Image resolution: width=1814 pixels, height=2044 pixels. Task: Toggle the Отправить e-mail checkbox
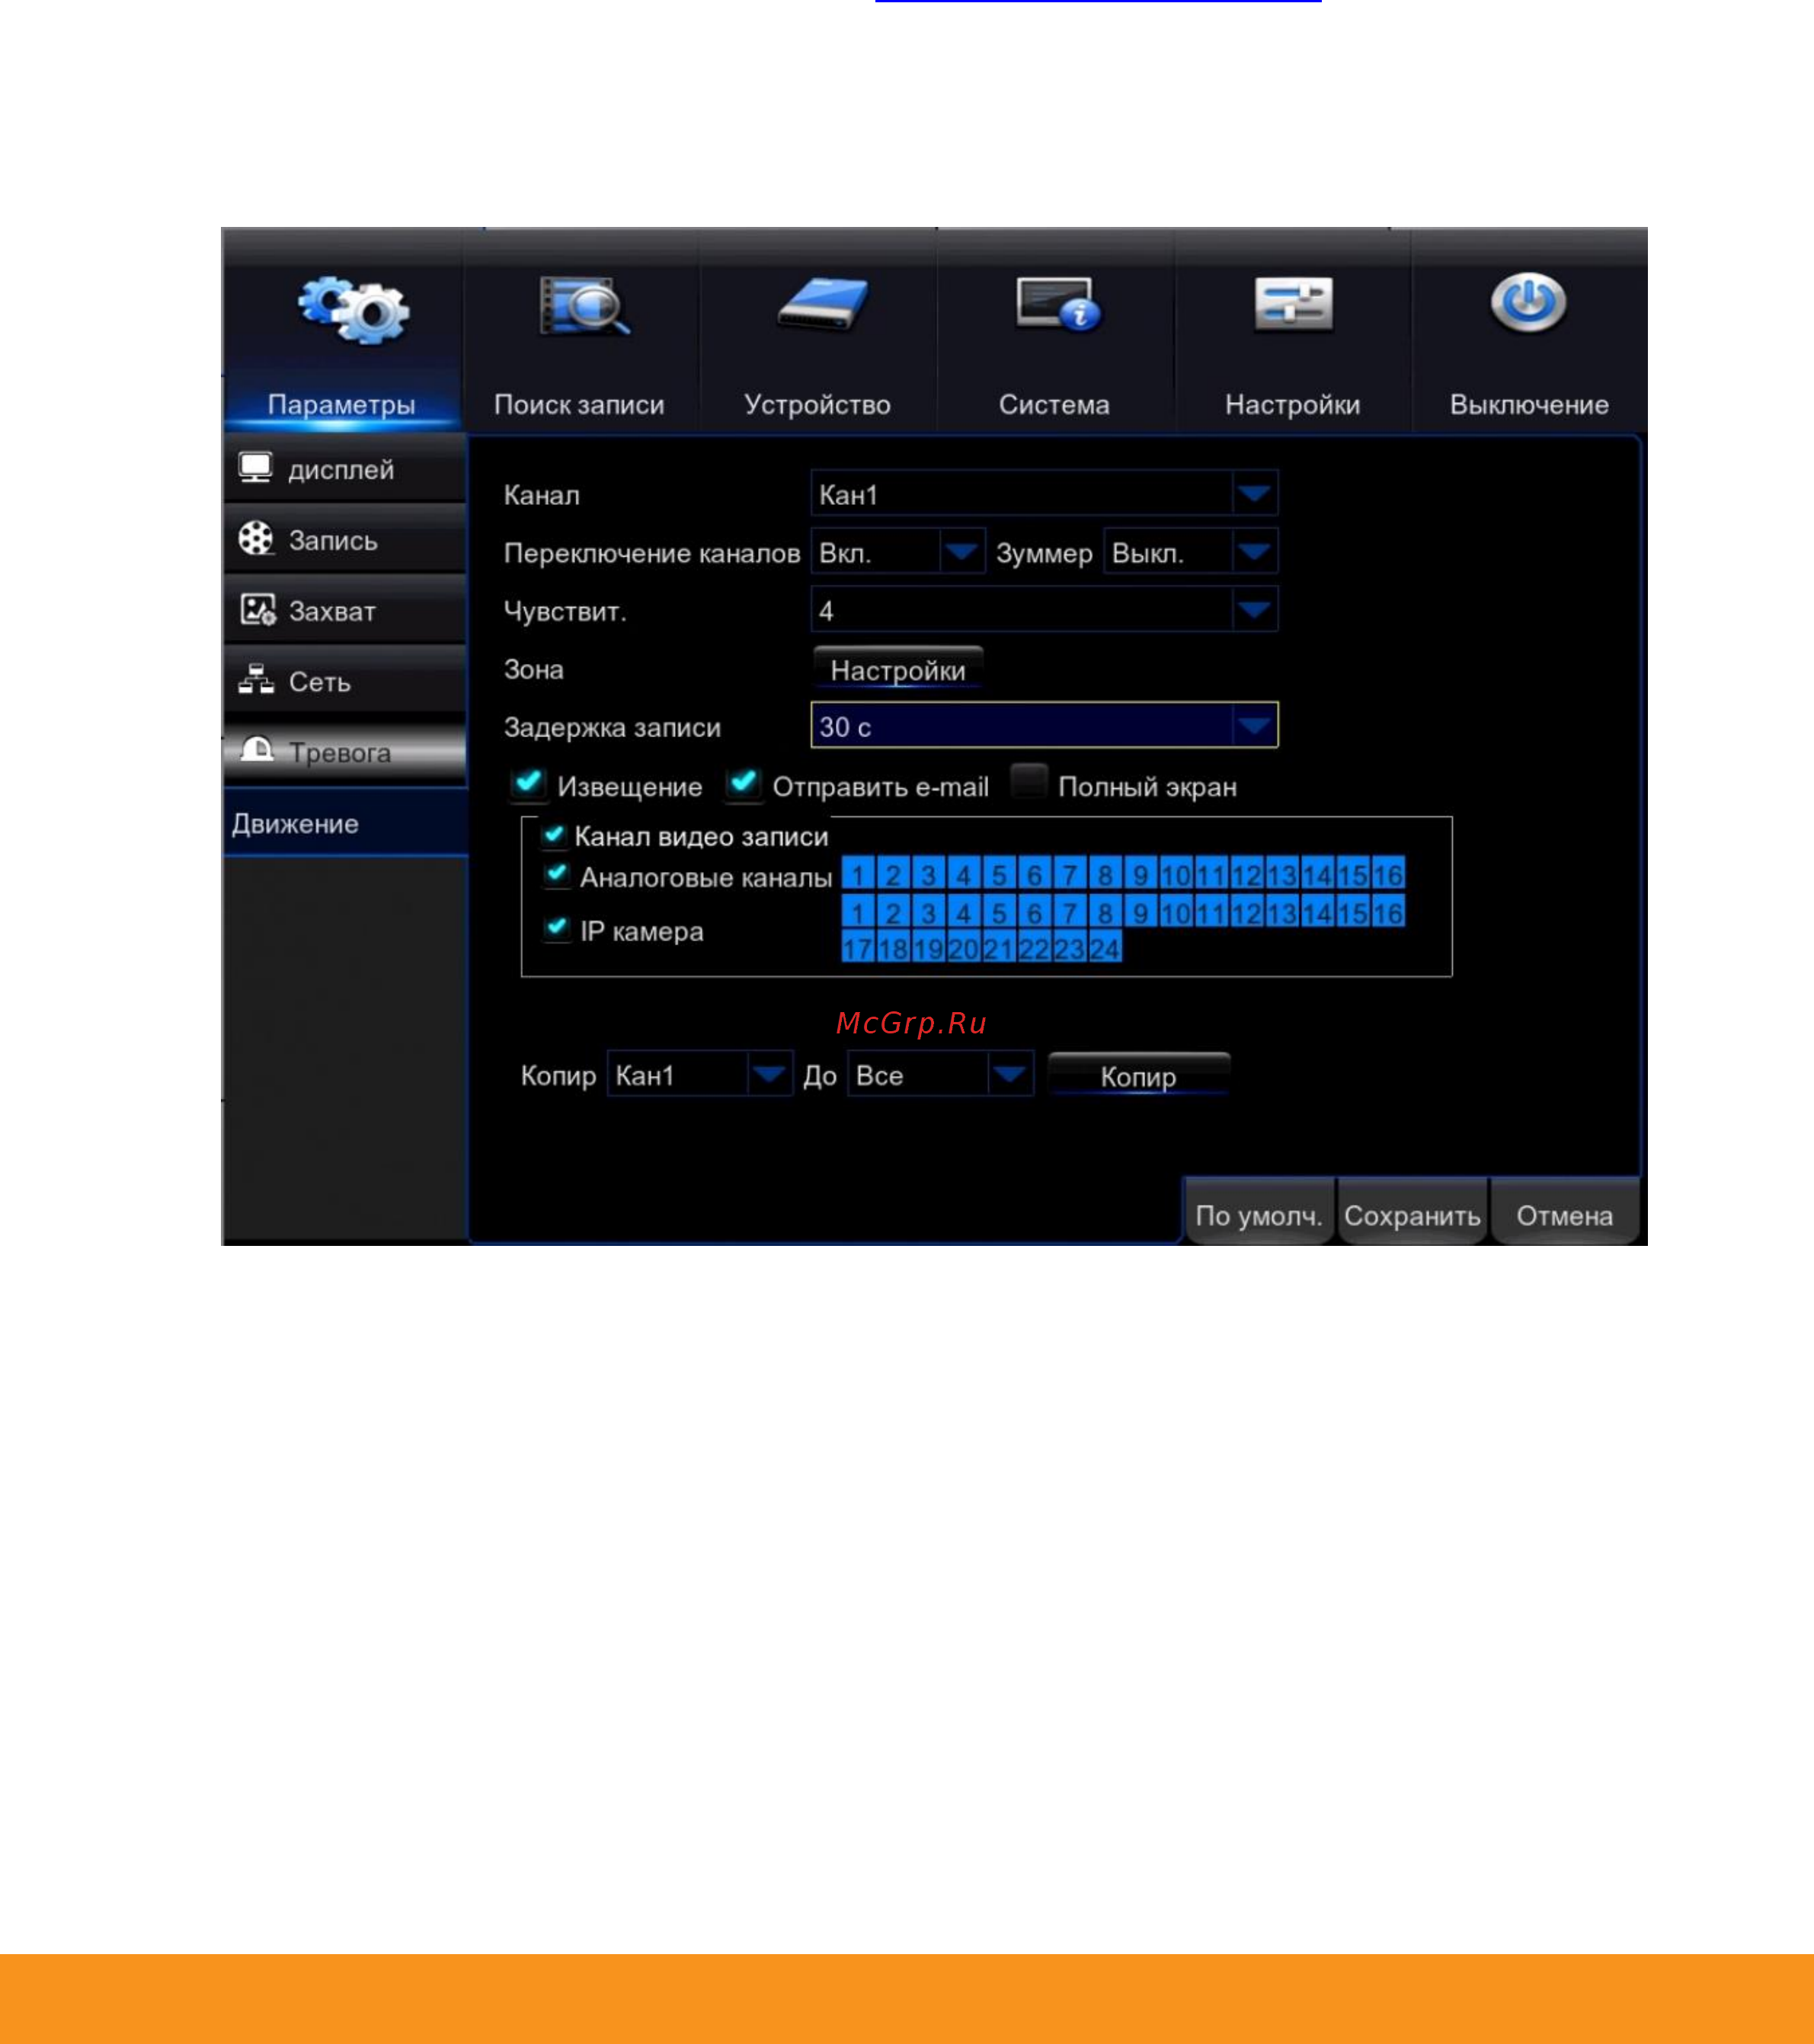point(742,784)
